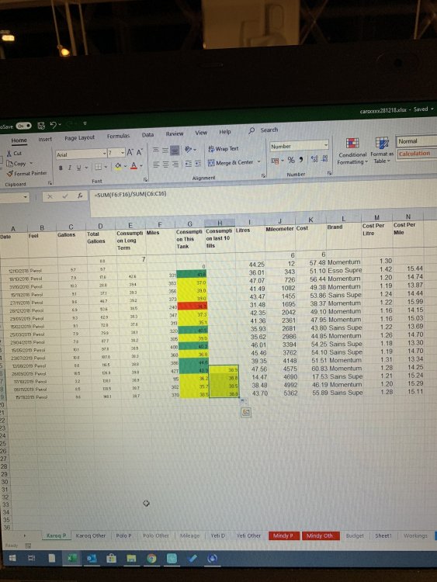
Task: Click Increase Indent icon
Action: [x=198, y=163]
